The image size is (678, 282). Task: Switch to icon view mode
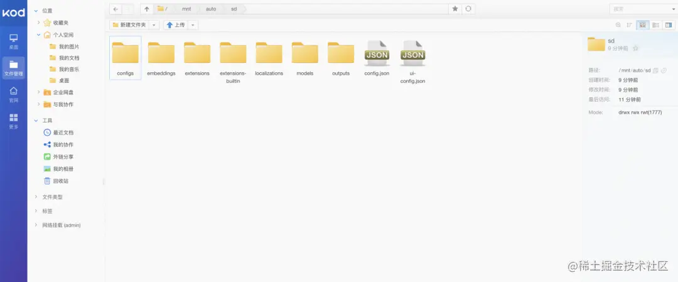coord(643,25)
